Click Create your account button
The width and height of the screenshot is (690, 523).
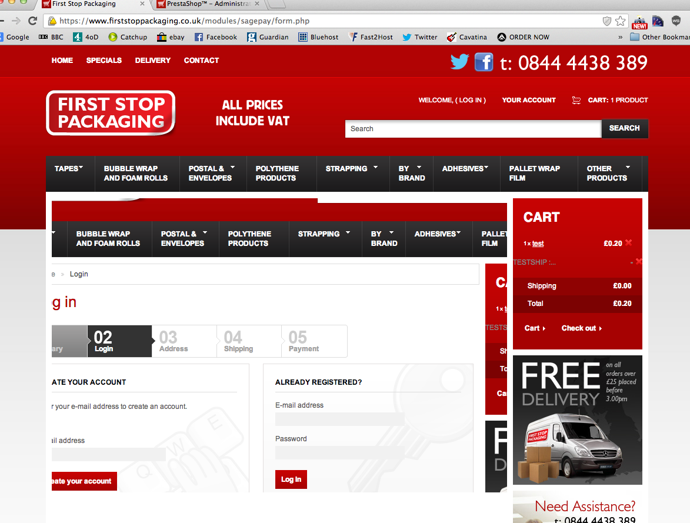(84, 481)
